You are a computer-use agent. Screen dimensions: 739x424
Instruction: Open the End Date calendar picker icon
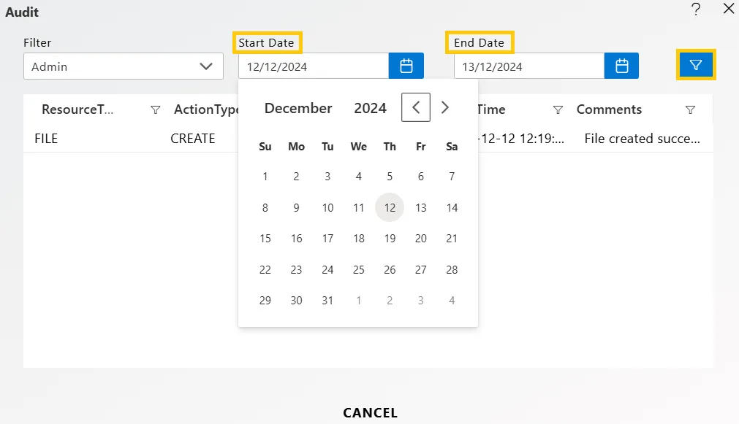click(x=621, y=66)
